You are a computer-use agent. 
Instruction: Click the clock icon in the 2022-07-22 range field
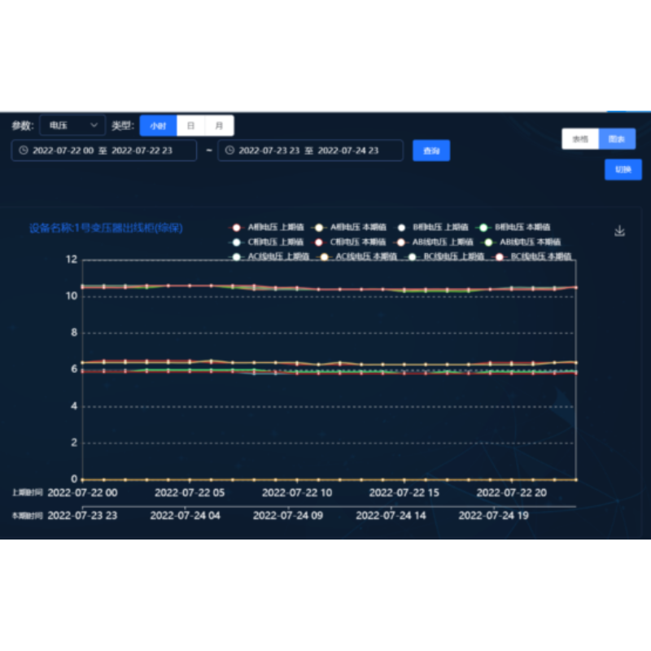24,151
